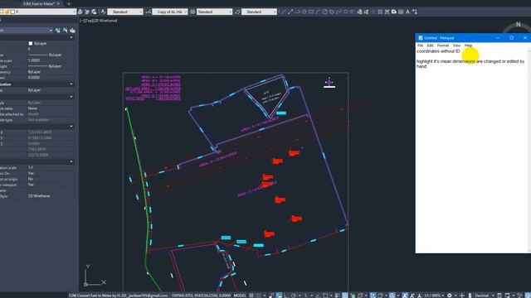Open the Table Style manager icon

tap(192, 12)
